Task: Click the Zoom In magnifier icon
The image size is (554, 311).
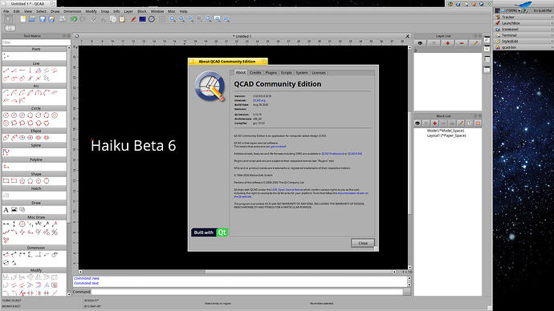Action: click(x=173, y=19)
